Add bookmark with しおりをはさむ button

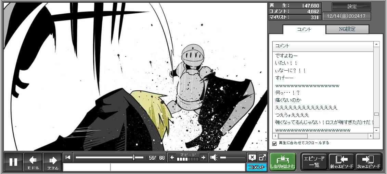pos(282,162)
